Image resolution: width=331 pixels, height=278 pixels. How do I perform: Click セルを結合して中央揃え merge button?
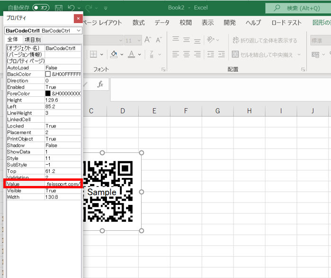[262, 54]
